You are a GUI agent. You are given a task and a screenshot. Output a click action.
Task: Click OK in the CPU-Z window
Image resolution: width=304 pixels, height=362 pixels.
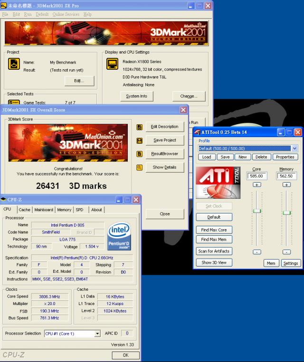click(x=126, y=355)
